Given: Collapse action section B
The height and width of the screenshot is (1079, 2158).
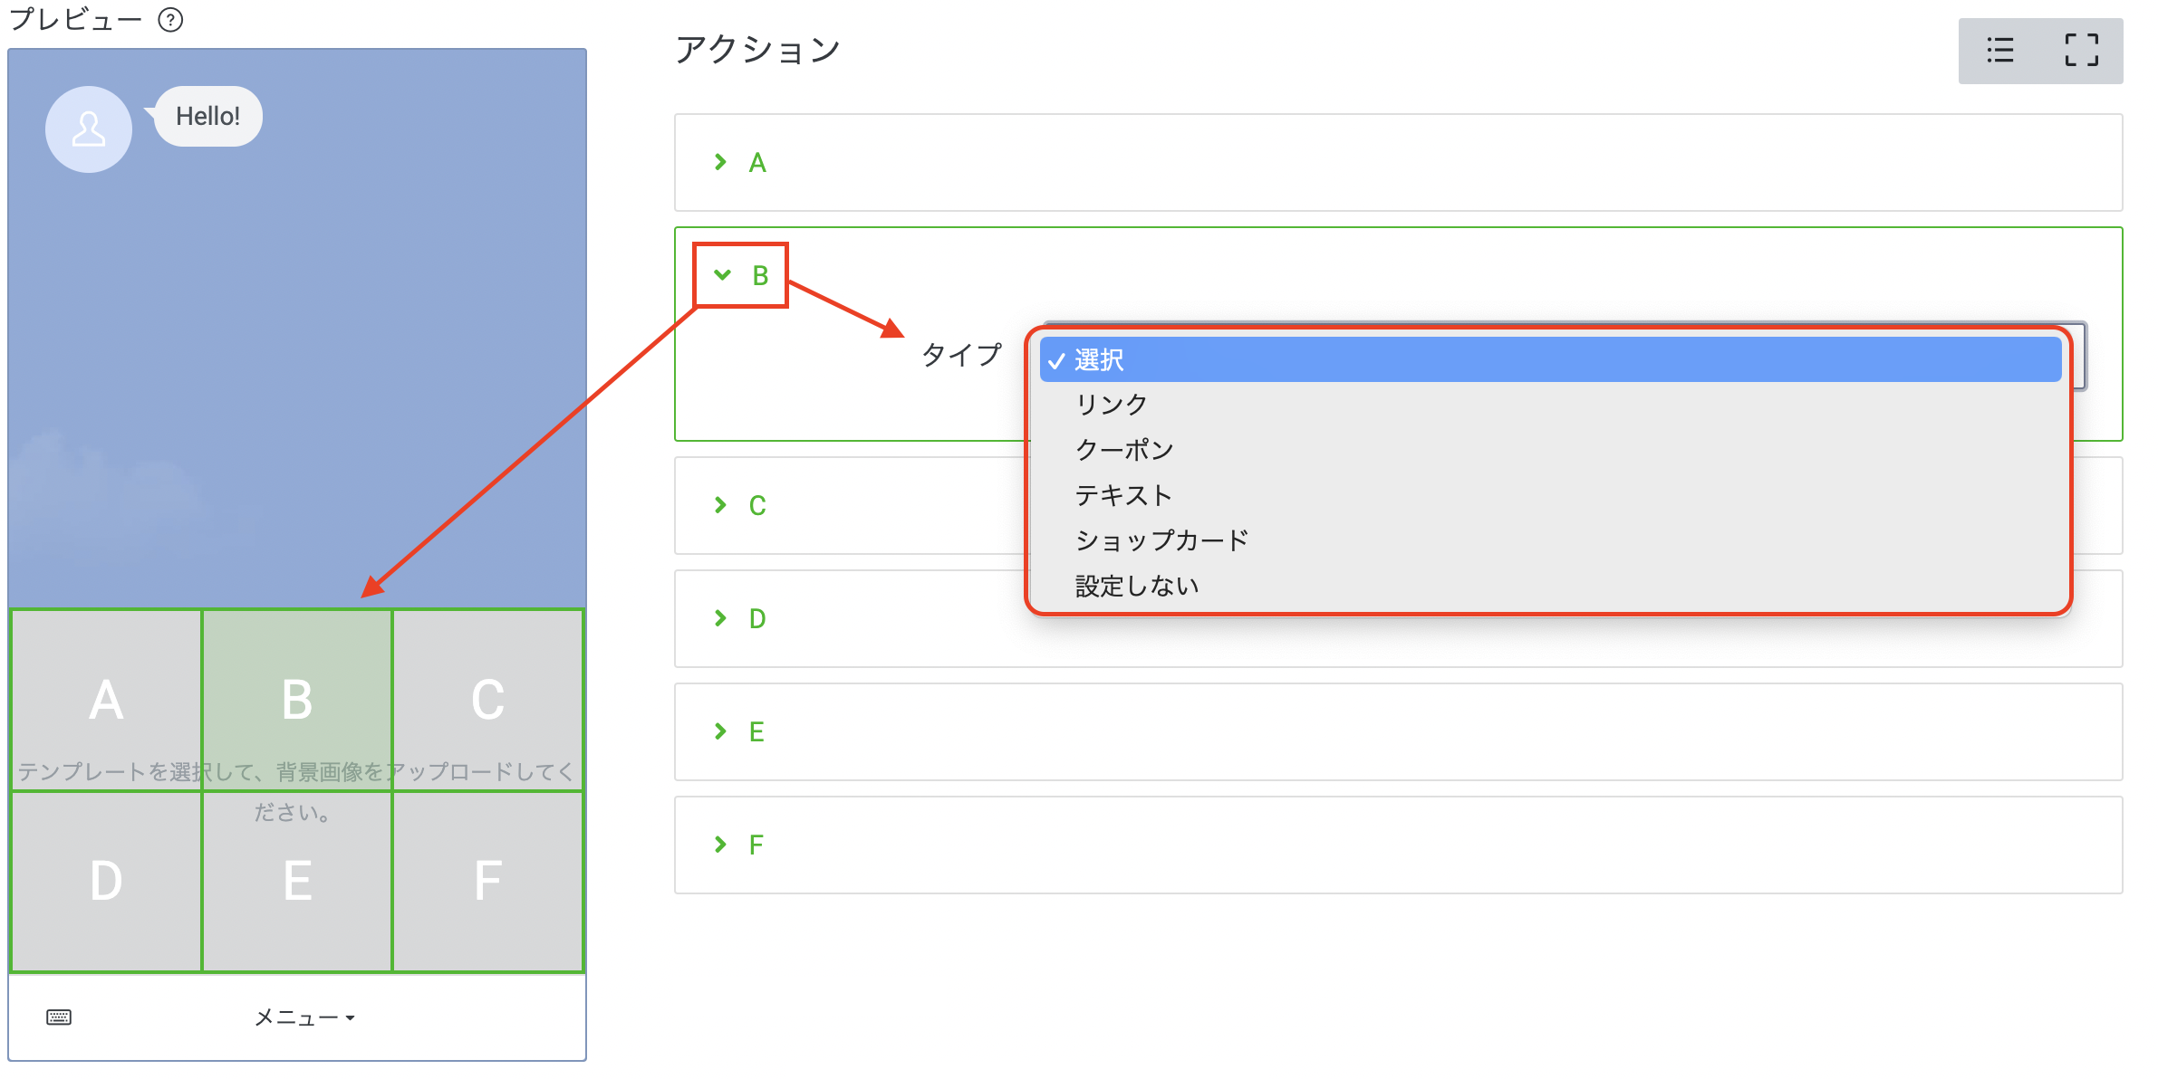Looking at the screenshot, I should pos(741,275).
